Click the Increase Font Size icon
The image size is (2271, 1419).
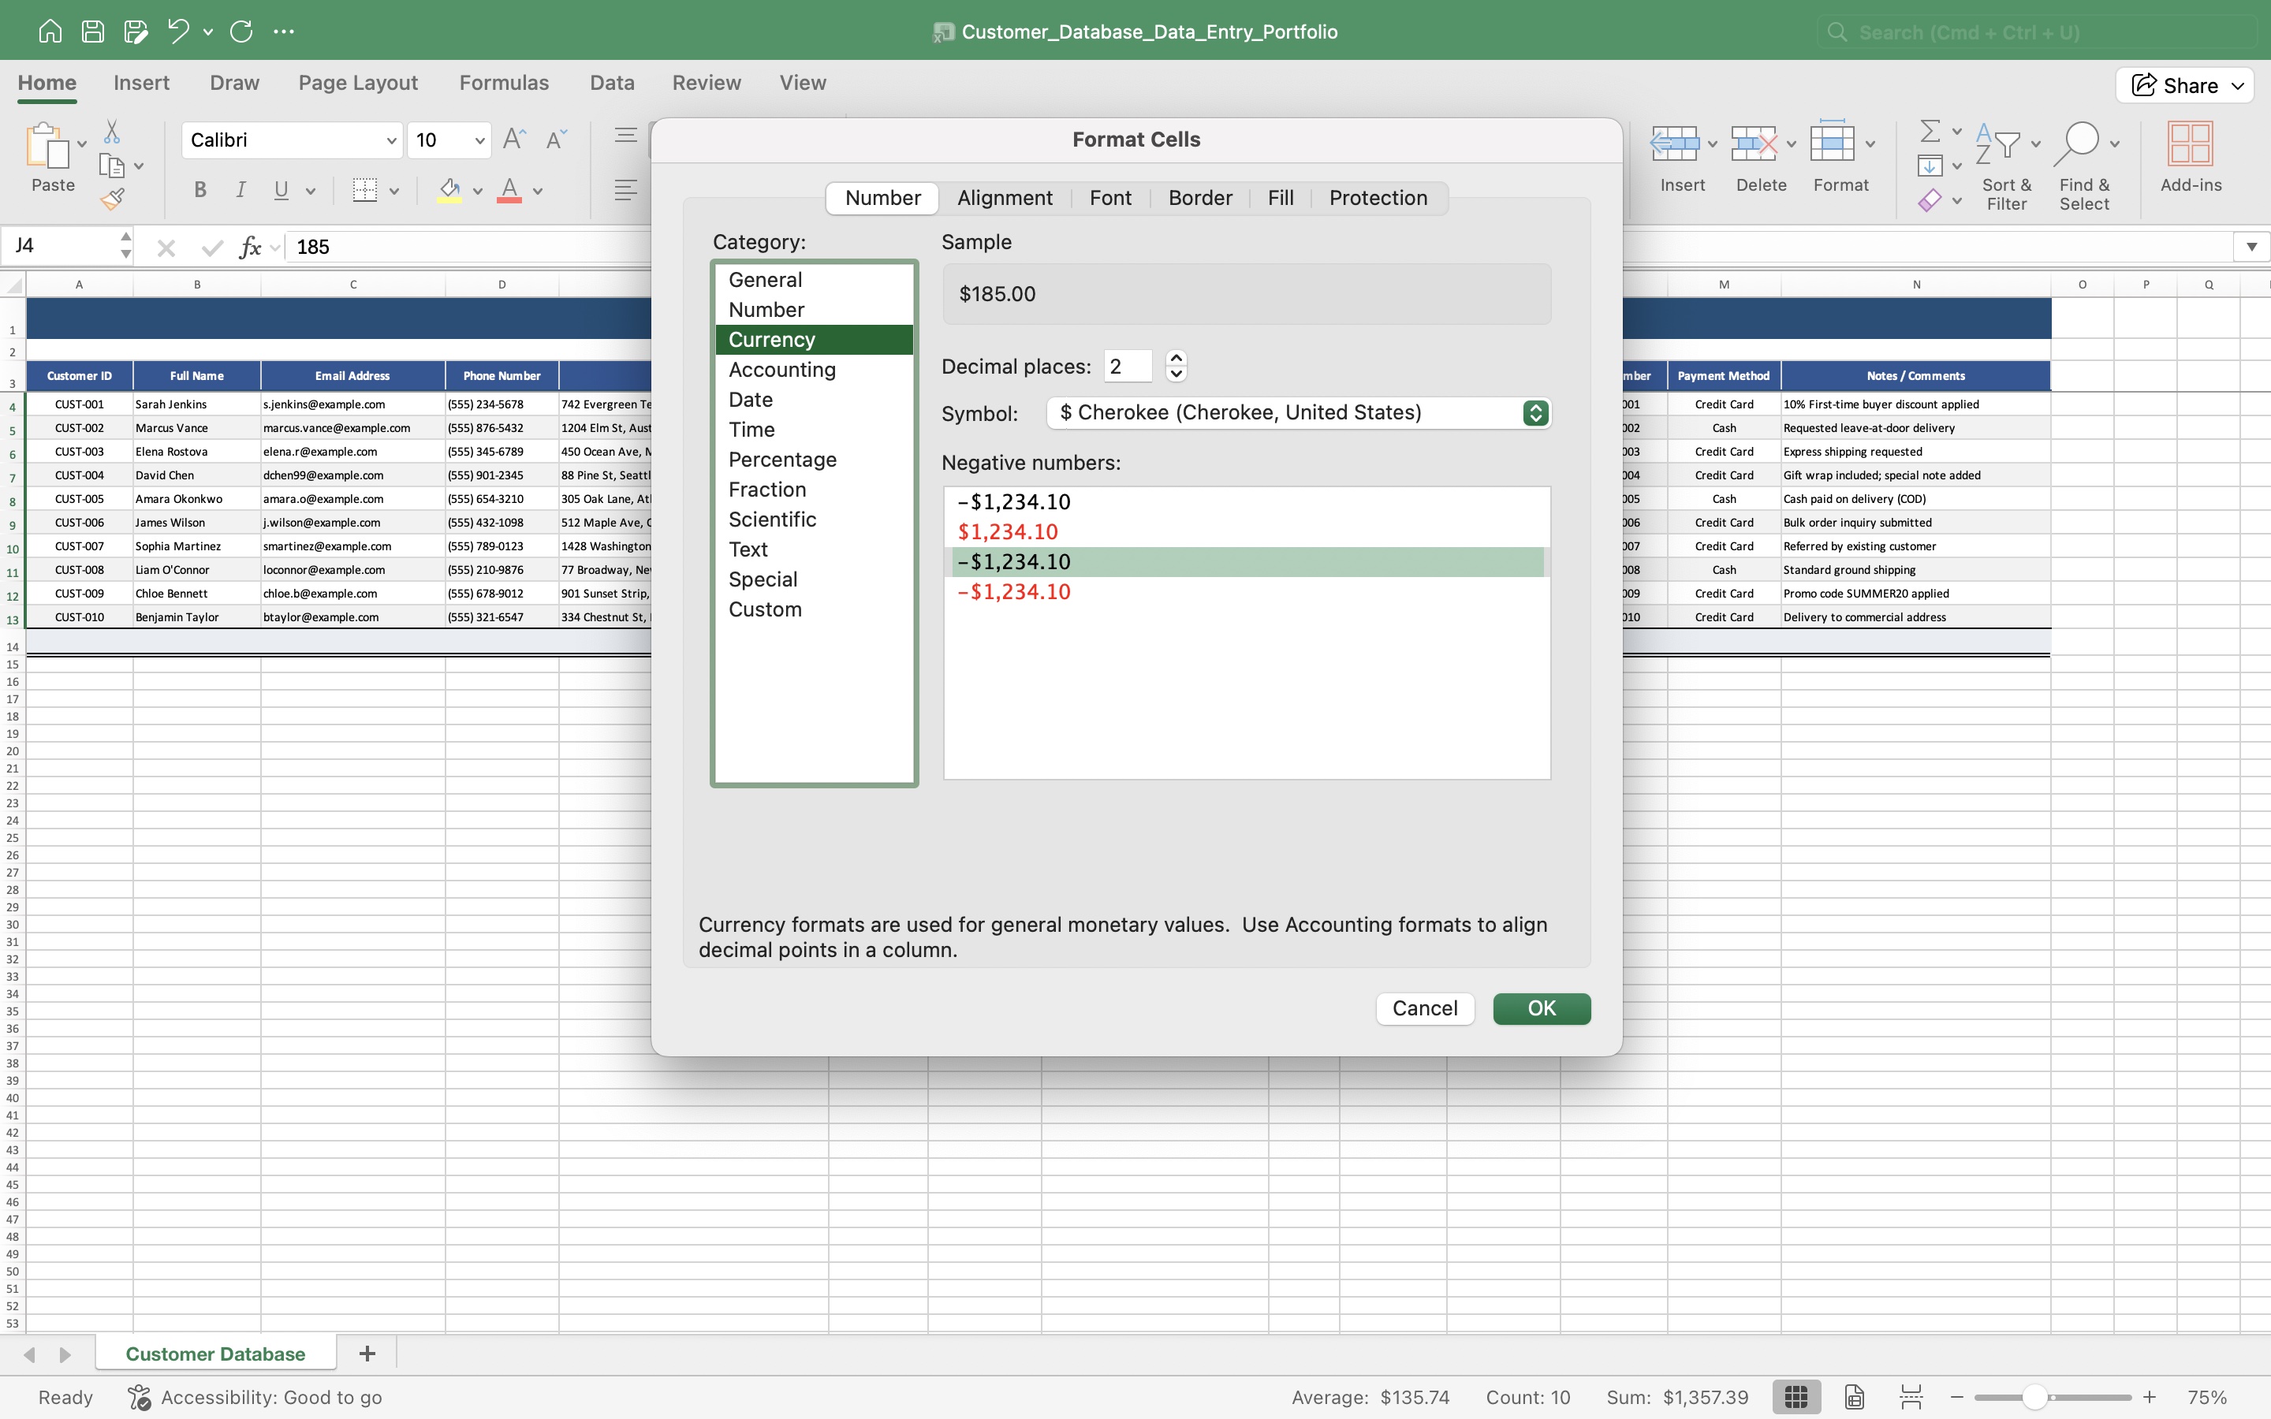[514, 140]
